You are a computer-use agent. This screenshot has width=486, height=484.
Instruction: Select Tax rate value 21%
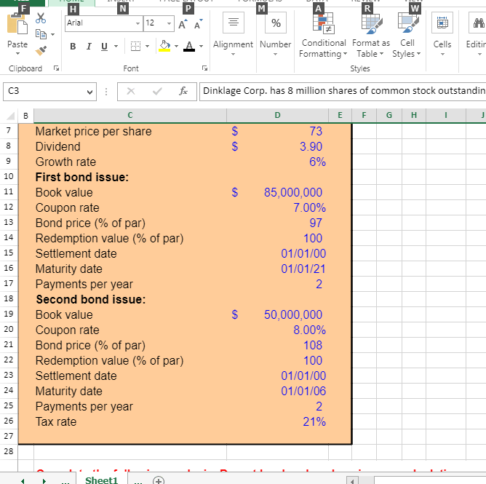(x=277, y=421)
